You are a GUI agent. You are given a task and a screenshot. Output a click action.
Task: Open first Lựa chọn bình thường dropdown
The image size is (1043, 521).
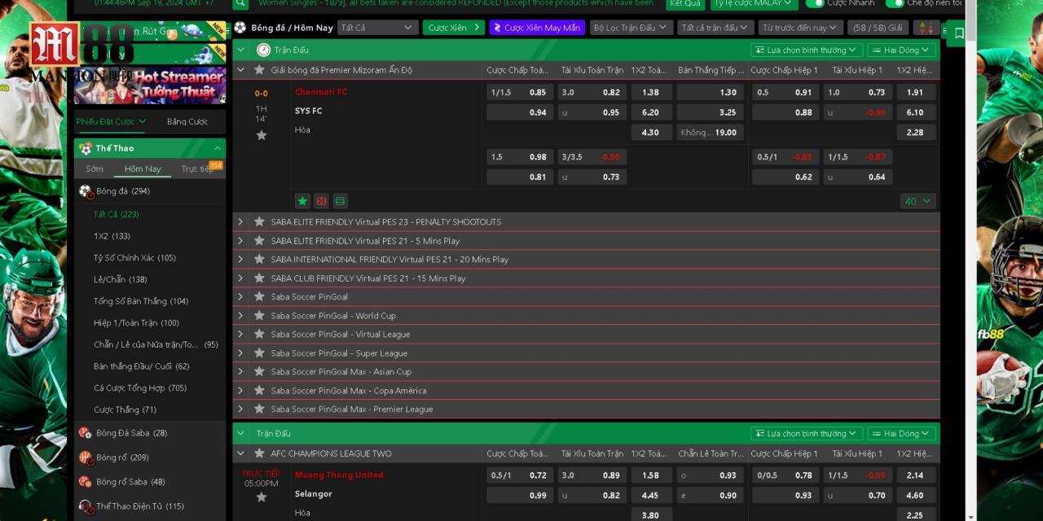coord(807,50)
